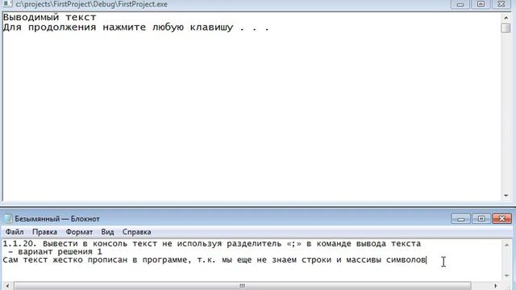Open the Вид menu in Notepad
516x290 pixels.
click(x=107, y=232)
